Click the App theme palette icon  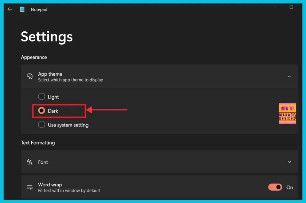(x=30, y=76)
